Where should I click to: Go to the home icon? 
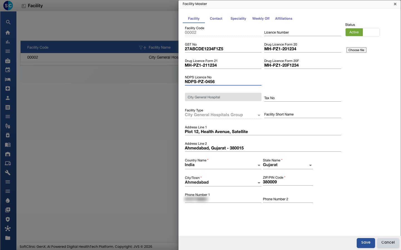(8, 32)
